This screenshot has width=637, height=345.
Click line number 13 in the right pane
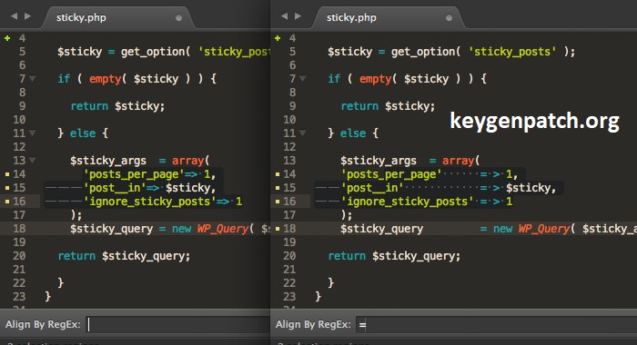coord(289,161)
